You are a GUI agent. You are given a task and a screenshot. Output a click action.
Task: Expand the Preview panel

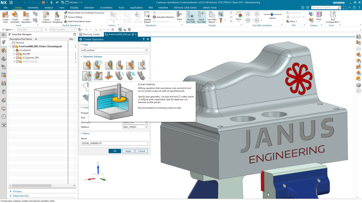coord(16,191)
